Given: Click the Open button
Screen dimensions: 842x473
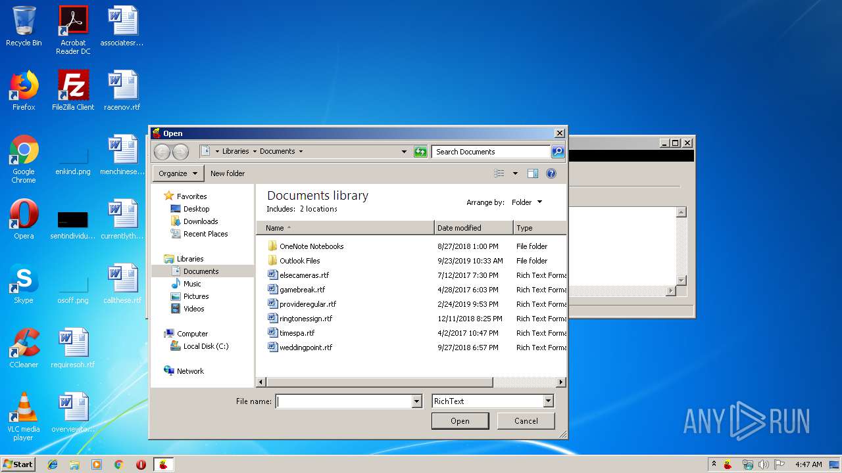Looking at the screenshot, I should [x=460, y=421].
